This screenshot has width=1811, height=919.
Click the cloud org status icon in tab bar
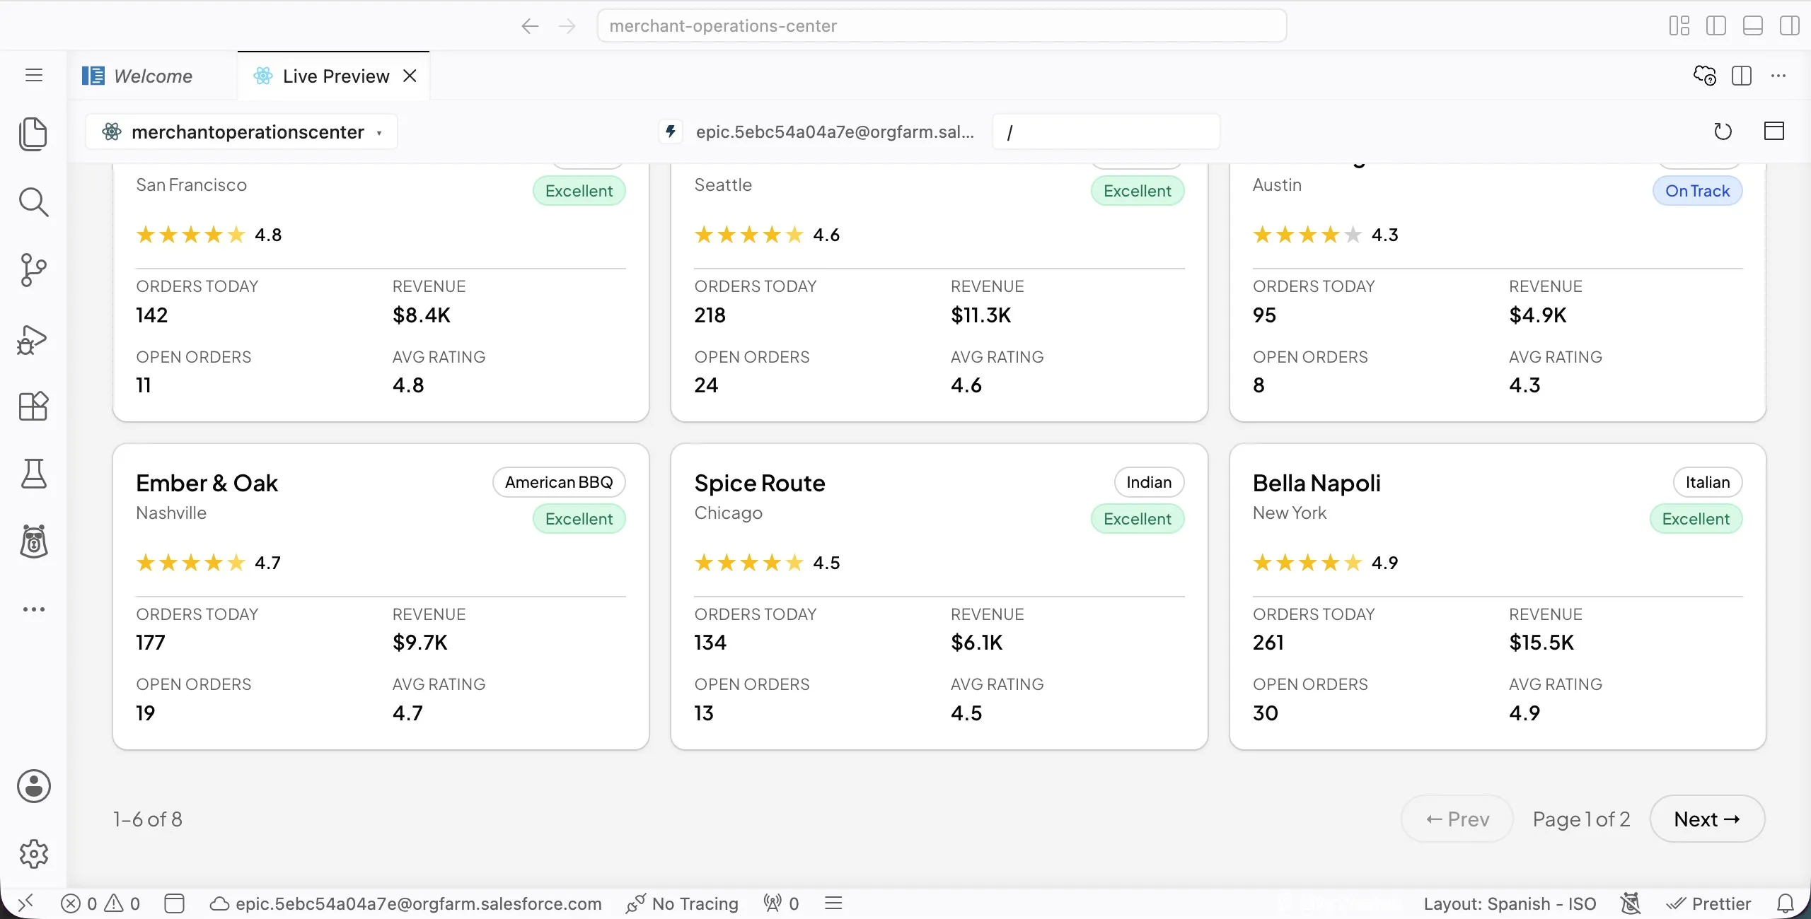click(x=1705, y=76)
